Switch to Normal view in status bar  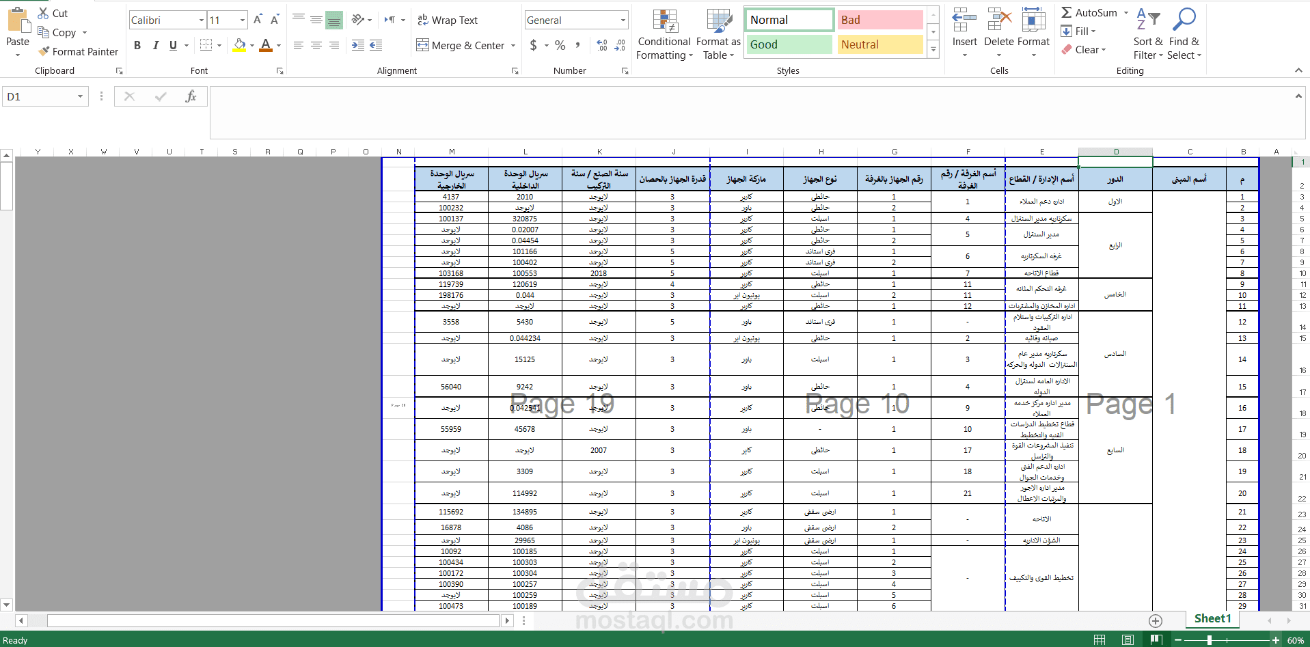pyautogui.click(x=1100, y=639)
